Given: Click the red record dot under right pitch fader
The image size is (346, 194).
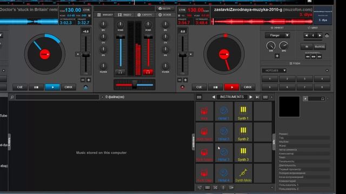Looking at the screenshot, I should tap(183, 87).
